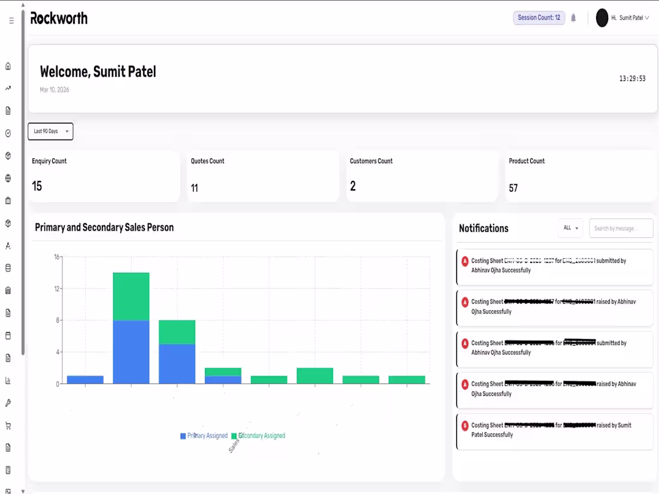Open the bar chart reports sidebar icon
The width and height of the screenshot is (659, 494).
point(8,381)
